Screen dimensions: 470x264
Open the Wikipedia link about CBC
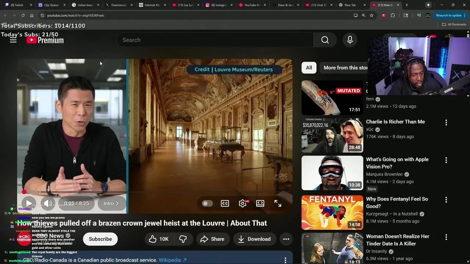click(x=173, y=260)
